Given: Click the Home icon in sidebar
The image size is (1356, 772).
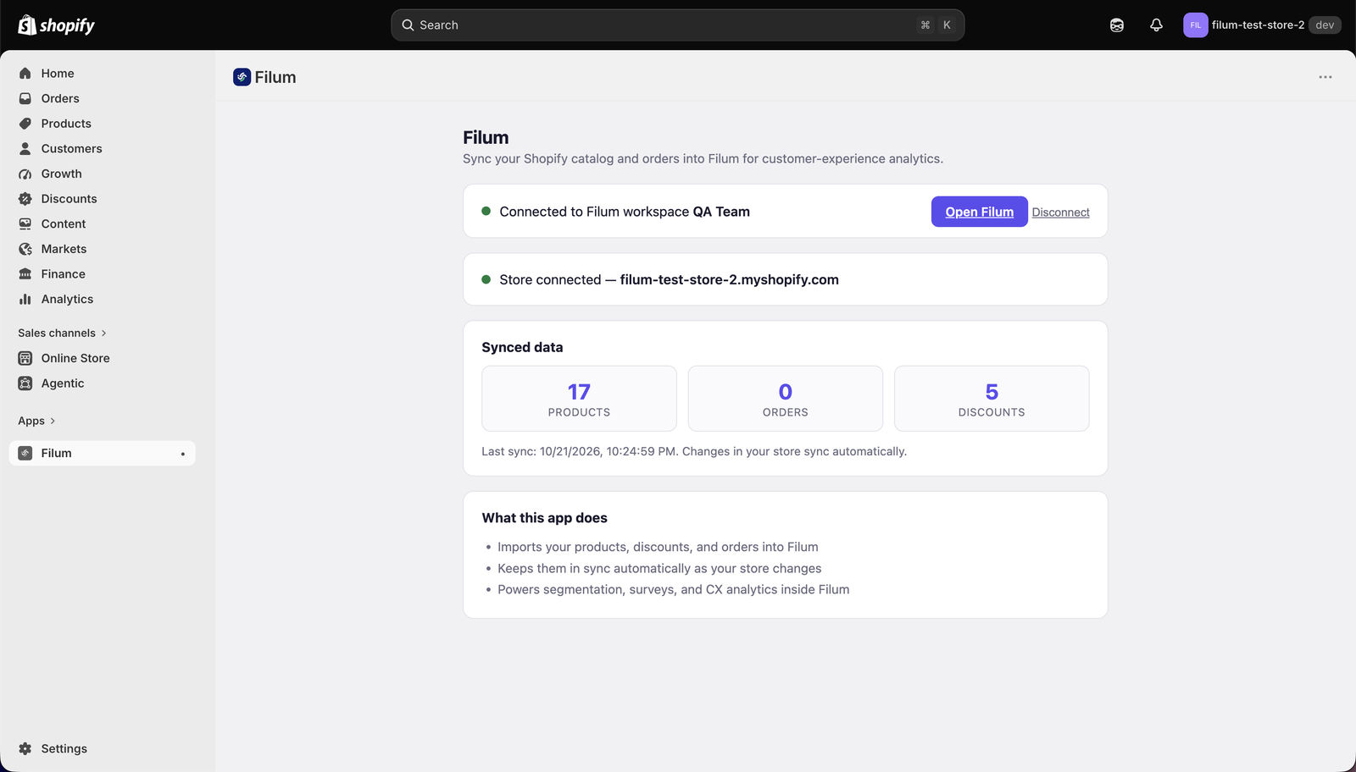Looking at the screenshot, I should 25,74.
